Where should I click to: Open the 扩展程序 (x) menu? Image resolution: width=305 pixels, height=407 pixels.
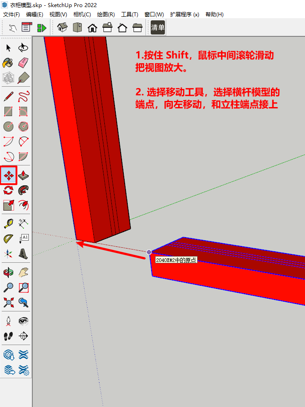(x=184, y=14)
